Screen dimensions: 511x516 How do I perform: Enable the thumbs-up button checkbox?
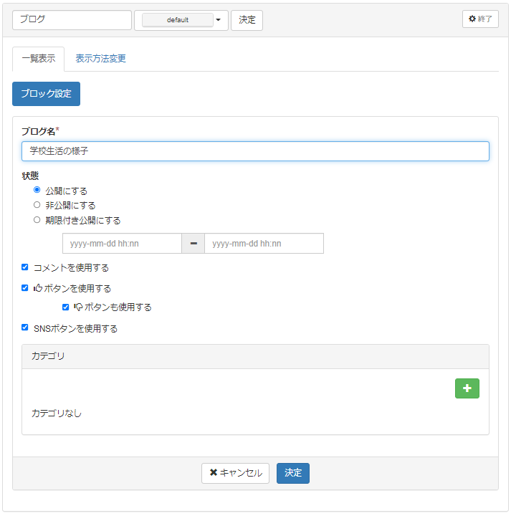coord(25,288)
